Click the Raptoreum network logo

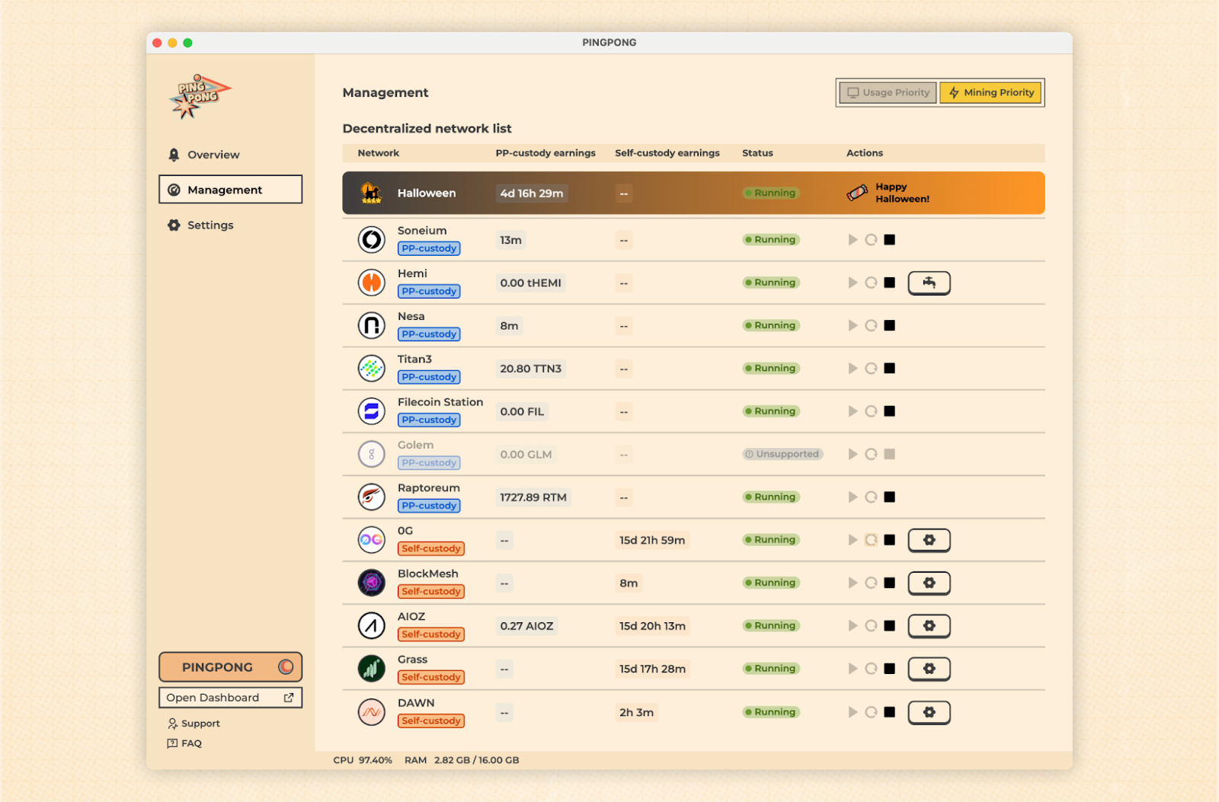click(x=372, y=497)
